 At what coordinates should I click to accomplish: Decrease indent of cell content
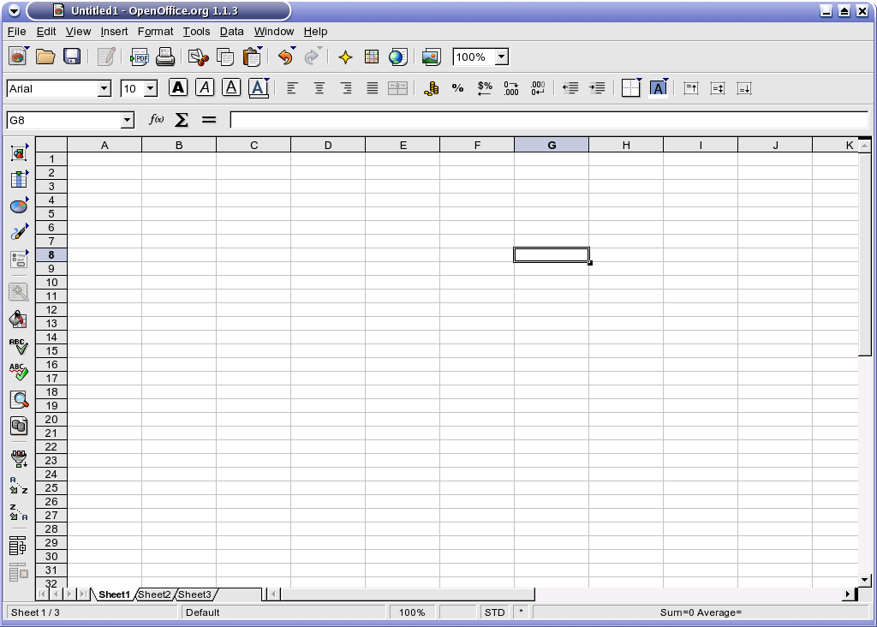(570, 88)
